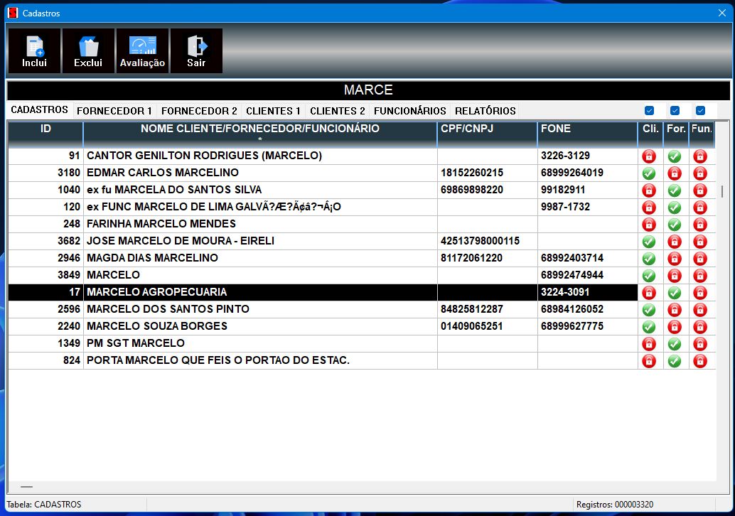This screenshot has width=735, height=516.
Task: Toggle For. check icon for FARINHA MARCELO MENDES
Action: coord(675,225)
